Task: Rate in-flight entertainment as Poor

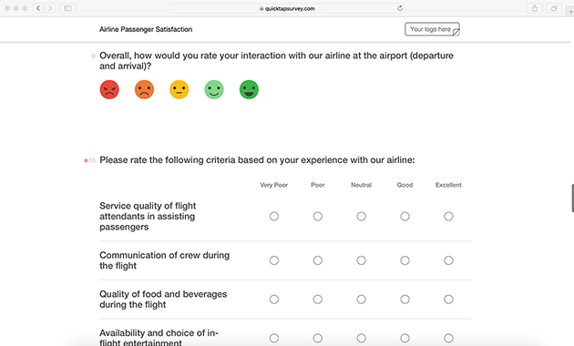Action: (x=318, y=339)
